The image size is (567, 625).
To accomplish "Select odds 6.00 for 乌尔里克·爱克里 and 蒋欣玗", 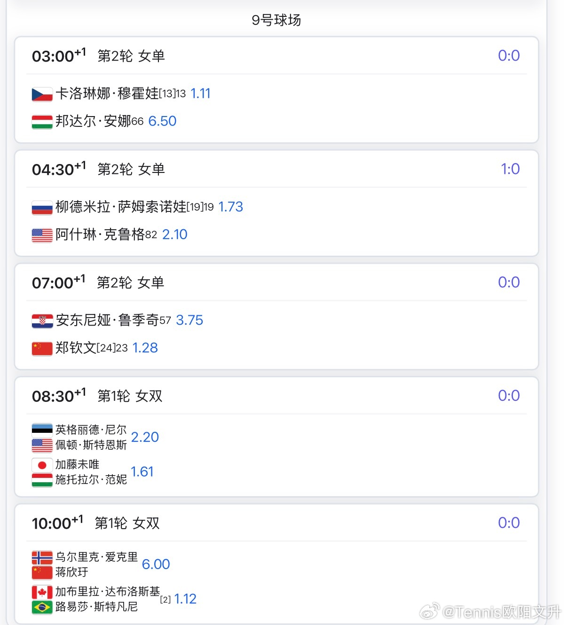I will (156, 564).
